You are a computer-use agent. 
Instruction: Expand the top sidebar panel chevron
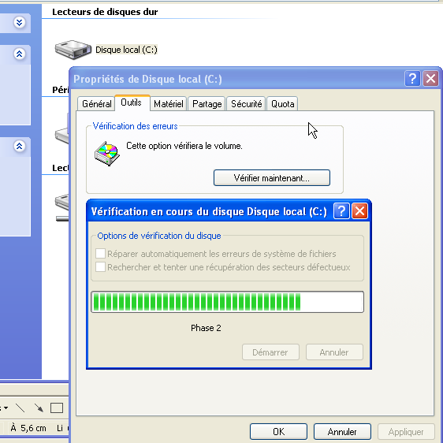[x=19, y=22]
